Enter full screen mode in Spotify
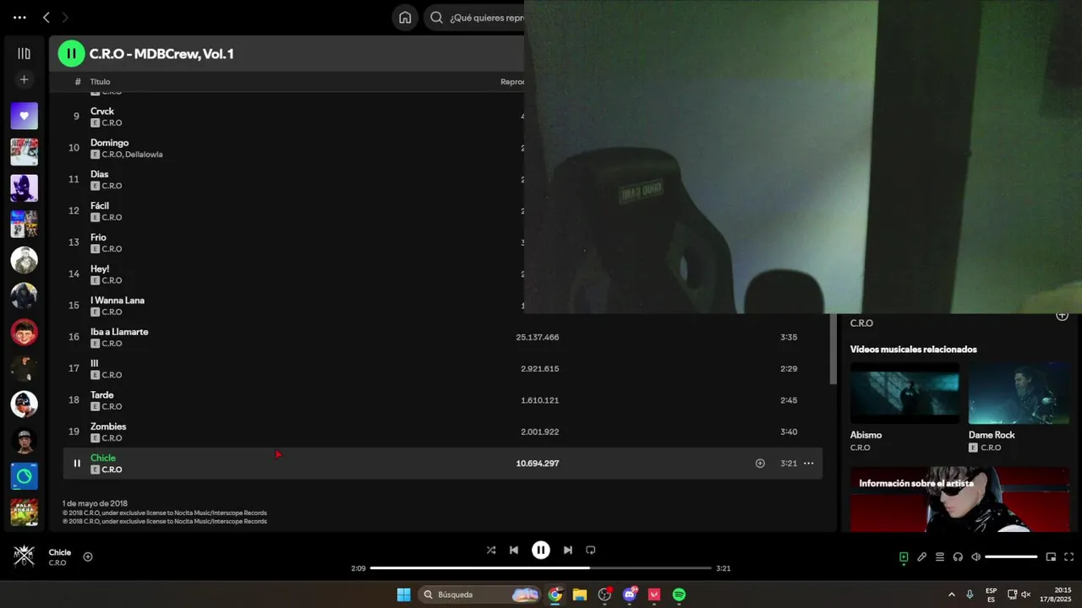The height and width of the screenshot is (608, 1082). 1068,556
